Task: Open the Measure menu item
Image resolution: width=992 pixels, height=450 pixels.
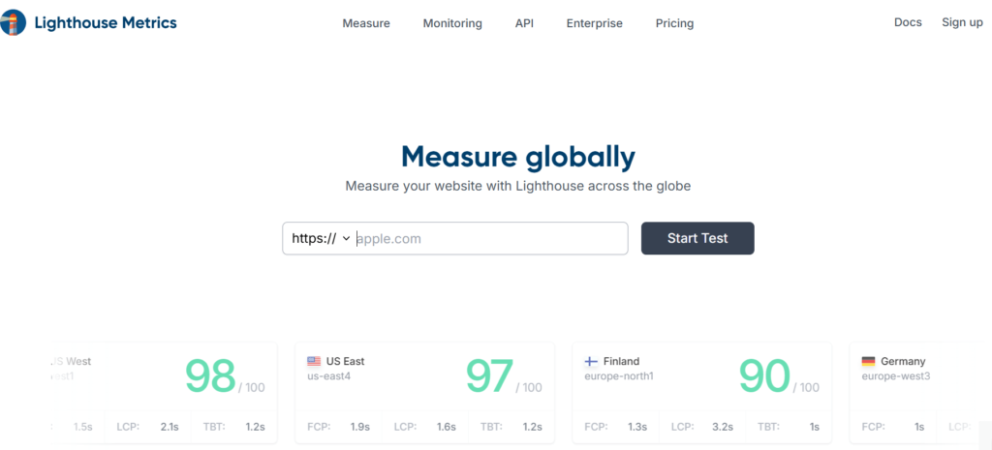Action: 366,23
